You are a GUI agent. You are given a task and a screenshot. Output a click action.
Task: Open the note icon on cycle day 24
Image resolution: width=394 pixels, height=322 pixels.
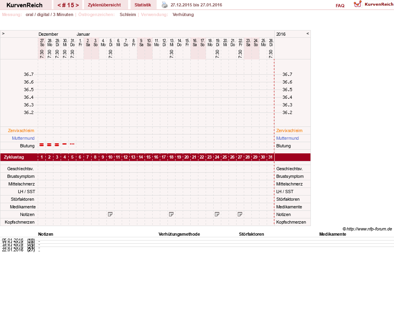pos(217,214)
